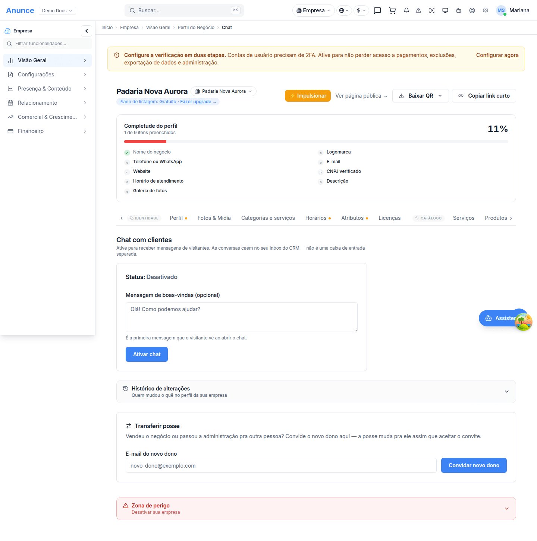Open the shopping cart icon

[x=392, y=10]
